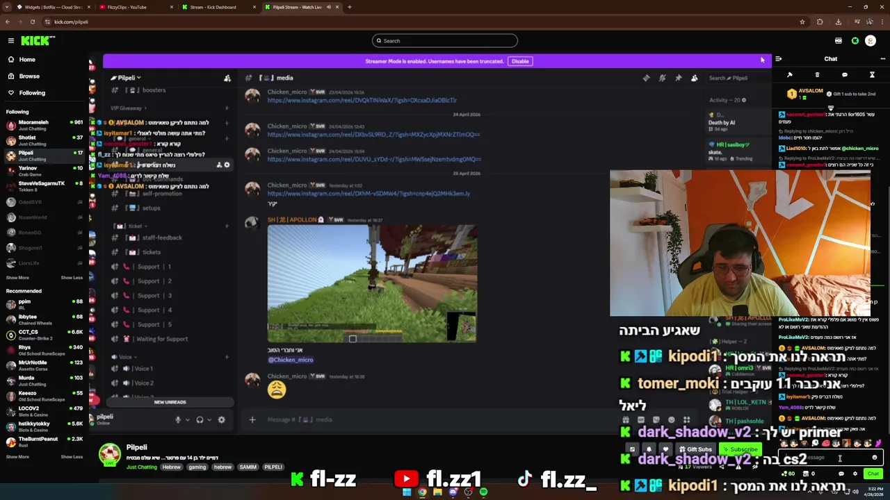
Task: Open Browse in Kick sidebar
Action: click(x=29, y=76)
